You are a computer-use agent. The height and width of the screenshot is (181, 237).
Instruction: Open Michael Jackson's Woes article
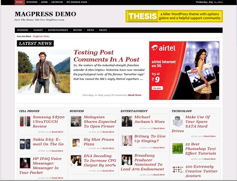pos(149,119)
